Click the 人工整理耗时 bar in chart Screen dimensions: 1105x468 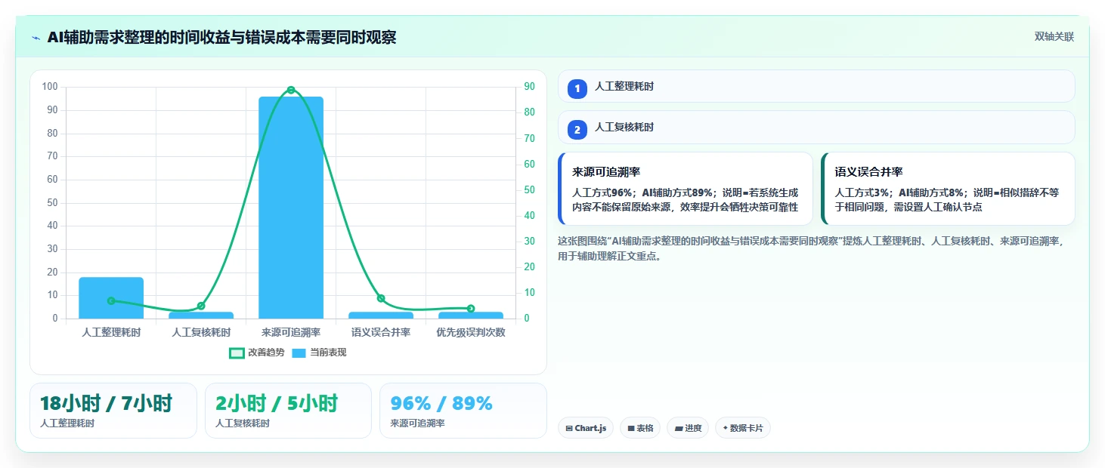point(111,298)
